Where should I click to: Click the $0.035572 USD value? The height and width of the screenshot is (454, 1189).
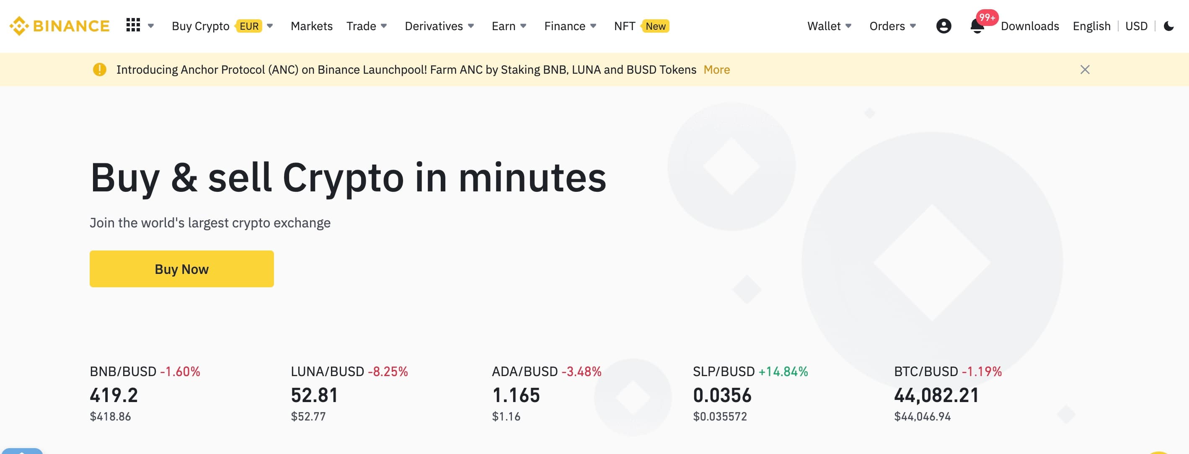click(720, 417)
